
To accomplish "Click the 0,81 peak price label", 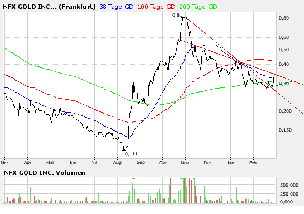I will click(177, 15).
